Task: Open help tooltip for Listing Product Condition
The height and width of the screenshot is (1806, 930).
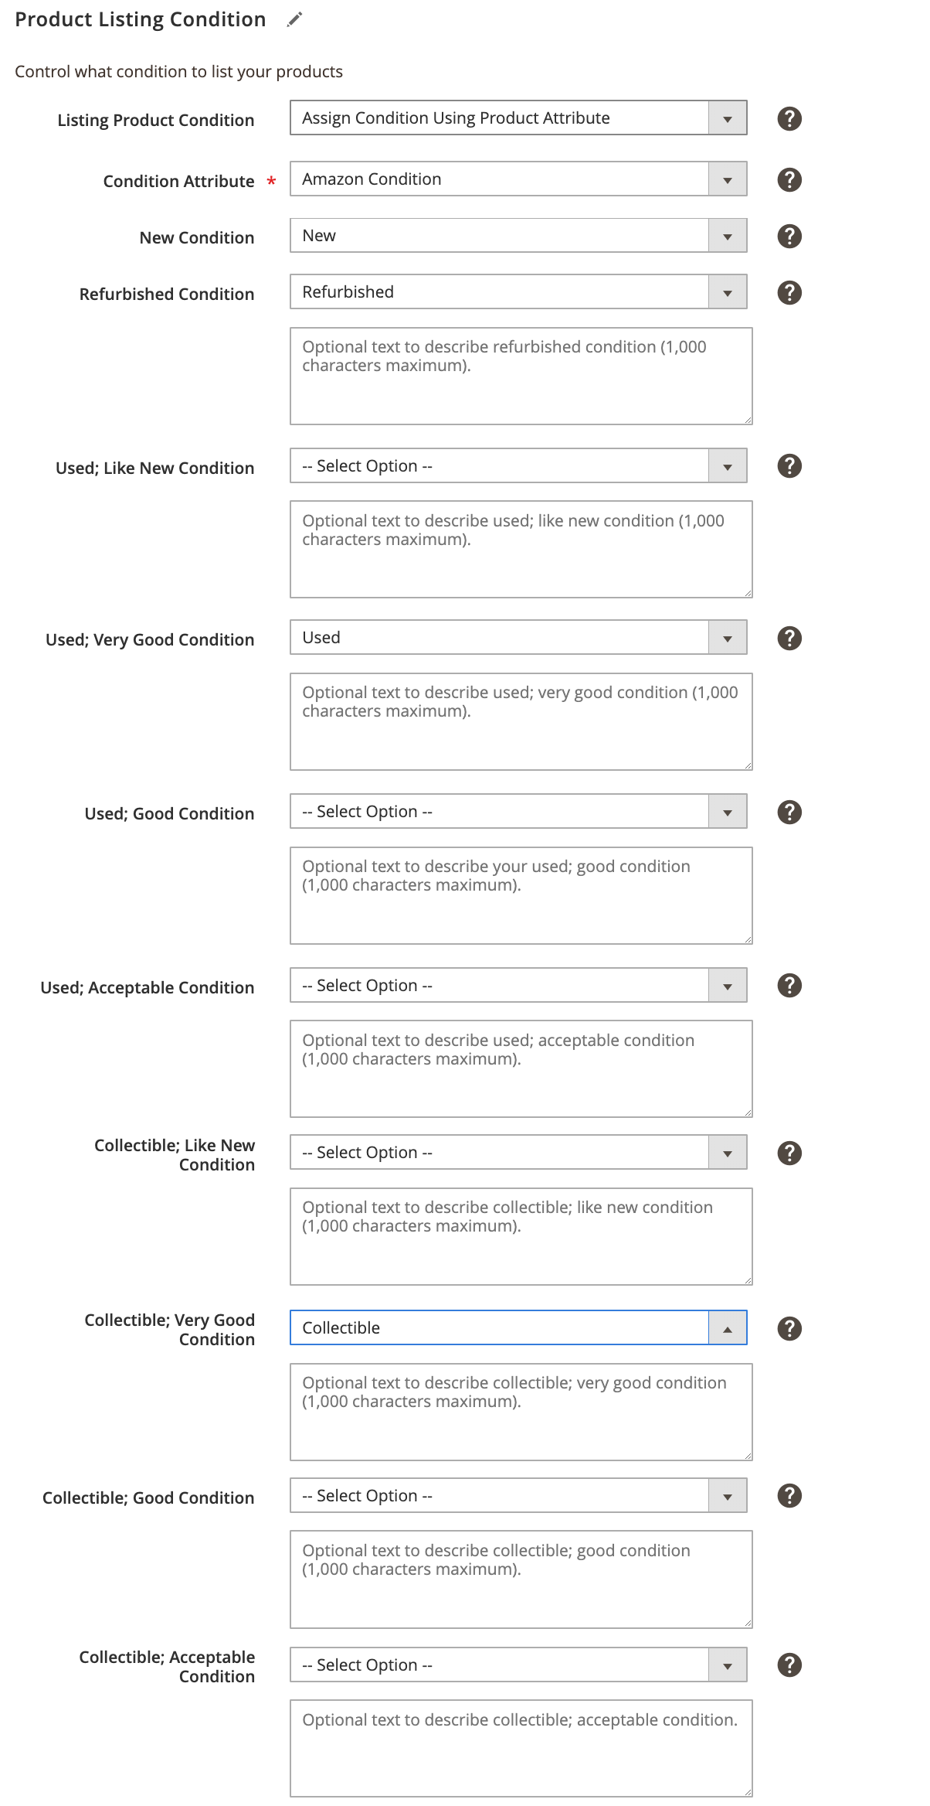Action: 789,118
